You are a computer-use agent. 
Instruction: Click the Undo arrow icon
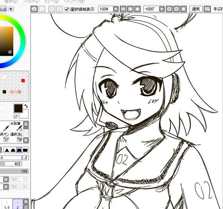pos(34,9)
